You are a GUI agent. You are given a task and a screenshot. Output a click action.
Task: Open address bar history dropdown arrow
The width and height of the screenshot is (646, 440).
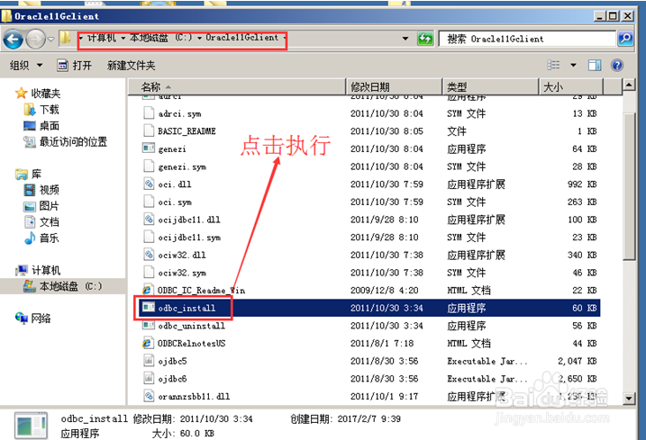[405, 39]
